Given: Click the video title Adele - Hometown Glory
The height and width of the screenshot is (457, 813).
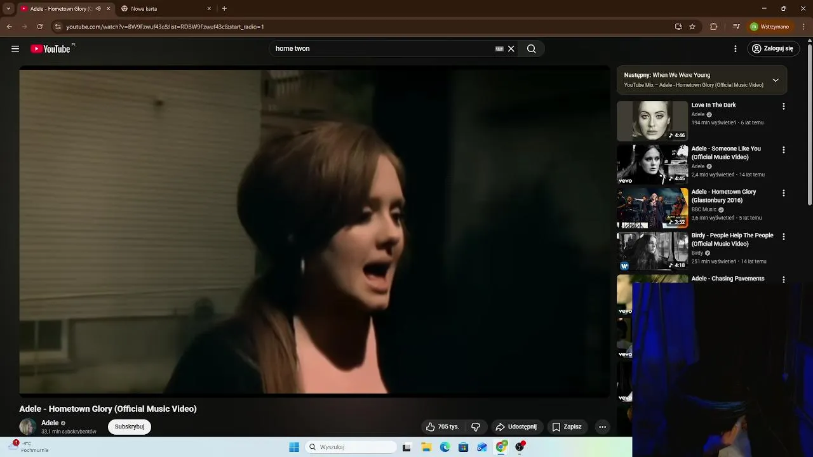Looking at the screenshot, I should 108,409.
